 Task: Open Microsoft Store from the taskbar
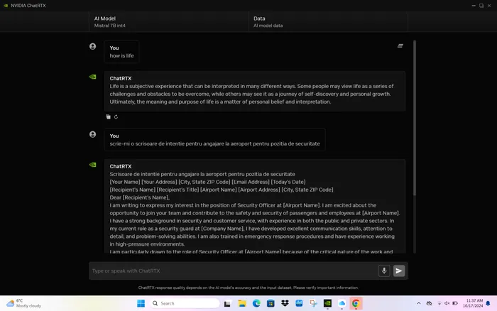point(271,303)
